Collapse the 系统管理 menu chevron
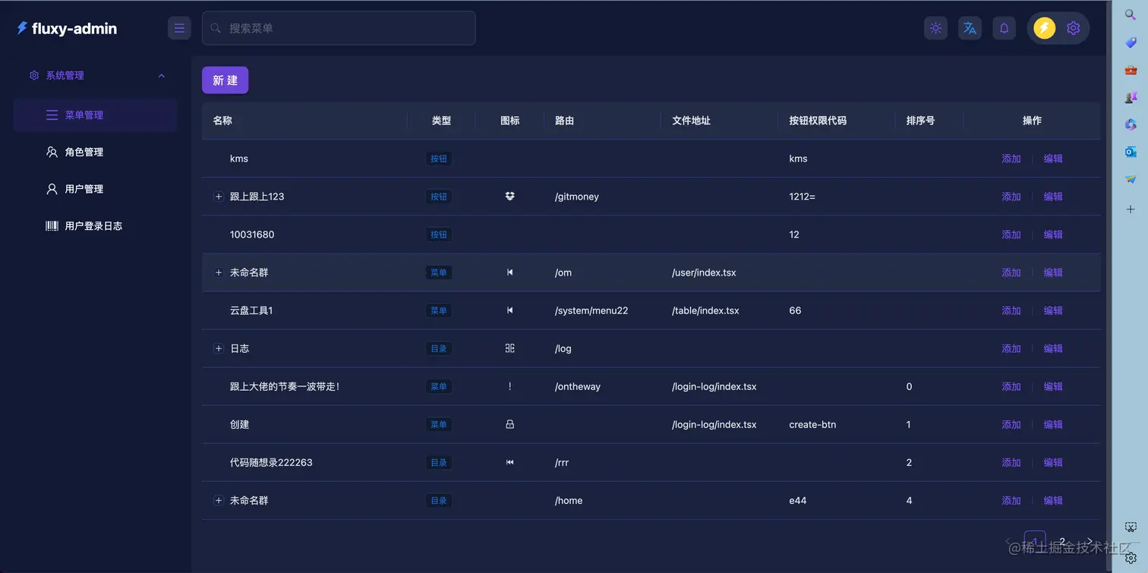This screenshot has height=573, width=1148. (x=161, y=76)
